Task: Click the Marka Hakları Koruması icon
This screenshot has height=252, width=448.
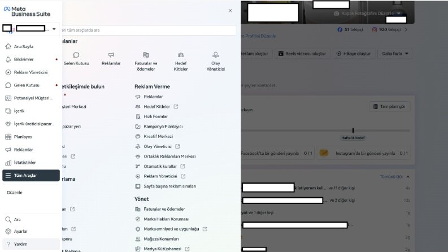Action: click(138, 219)
